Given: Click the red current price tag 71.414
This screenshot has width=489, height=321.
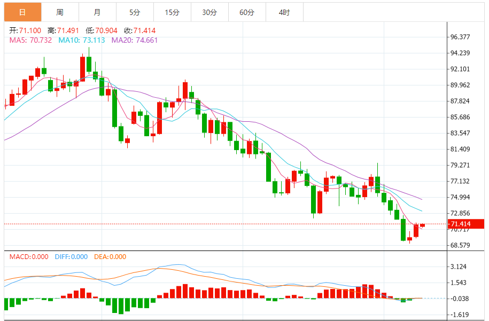Looking at the screenshot, I should pyautogui.click(x=466, y=224).
